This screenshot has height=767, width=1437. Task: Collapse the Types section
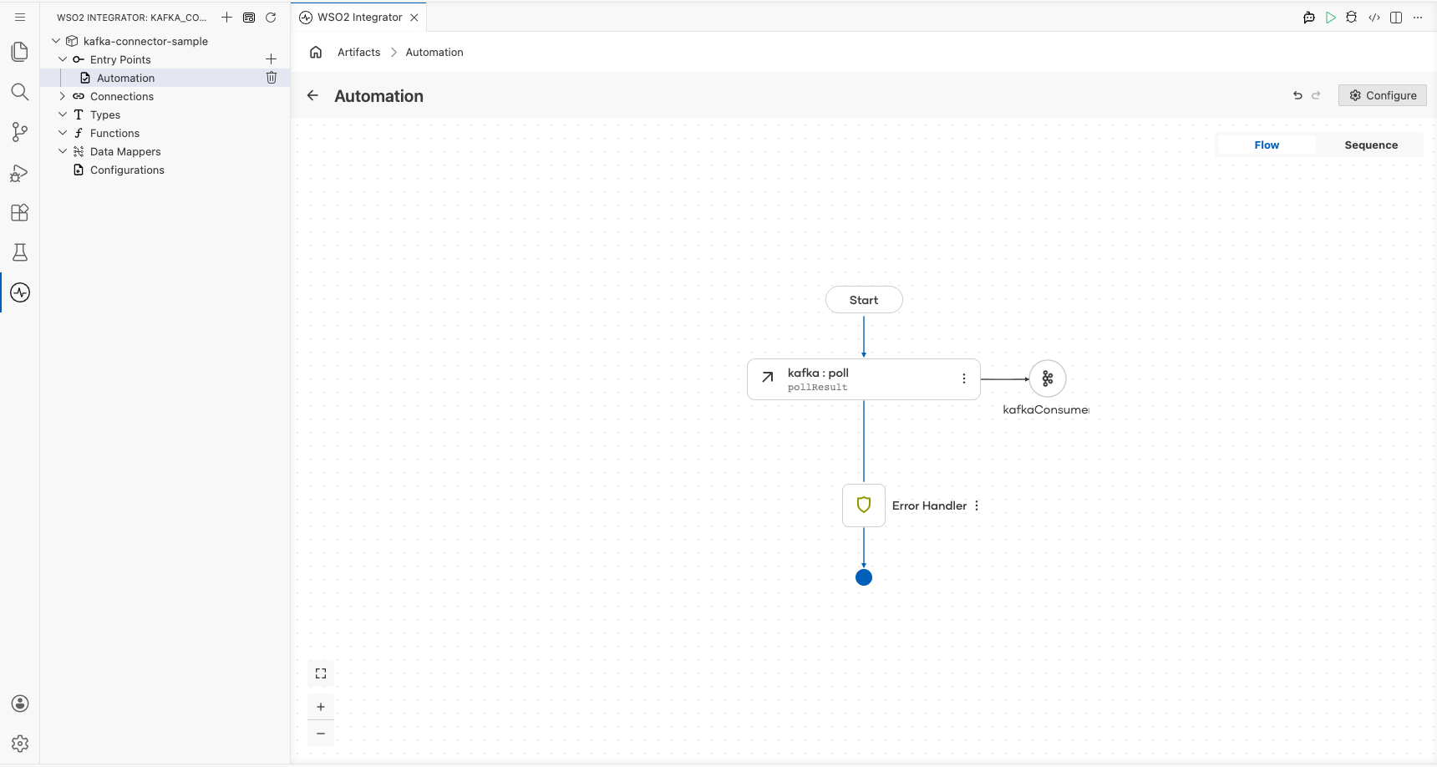(x=63, y=114)
